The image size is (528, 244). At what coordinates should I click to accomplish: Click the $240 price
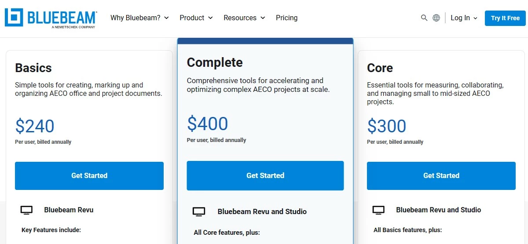(35, 126)
